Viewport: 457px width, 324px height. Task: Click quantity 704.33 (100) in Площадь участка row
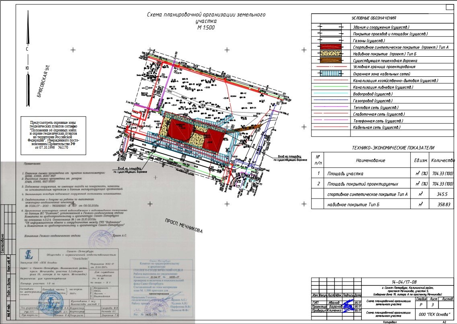(443, 174)
